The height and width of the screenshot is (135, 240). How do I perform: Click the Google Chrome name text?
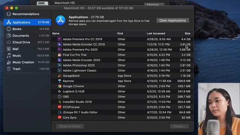tap(73, 86)
